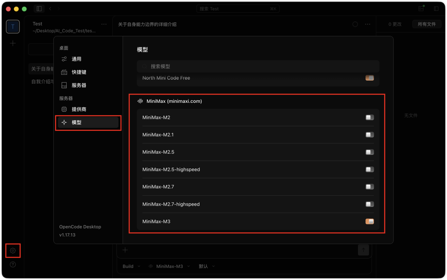Screen dimensions: 447x280
Task: Click the circular status icon in session header
Action: coord(355,24)
